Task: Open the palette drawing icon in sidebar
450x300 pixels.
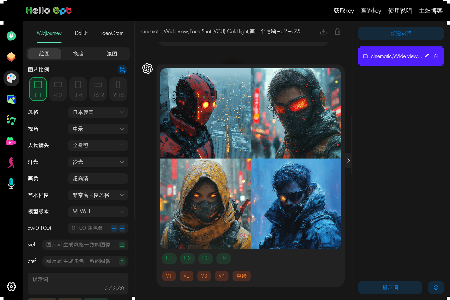Action: pyautogui.click(x=11, y=78)
